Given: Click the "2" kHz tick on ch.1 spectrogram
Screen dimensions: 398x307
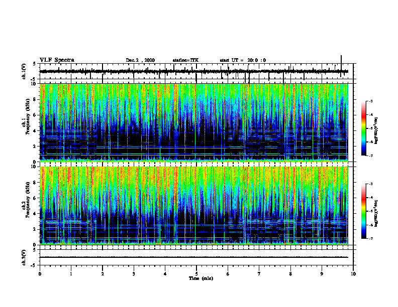Looking at the screenshot, I should (35, 146).
